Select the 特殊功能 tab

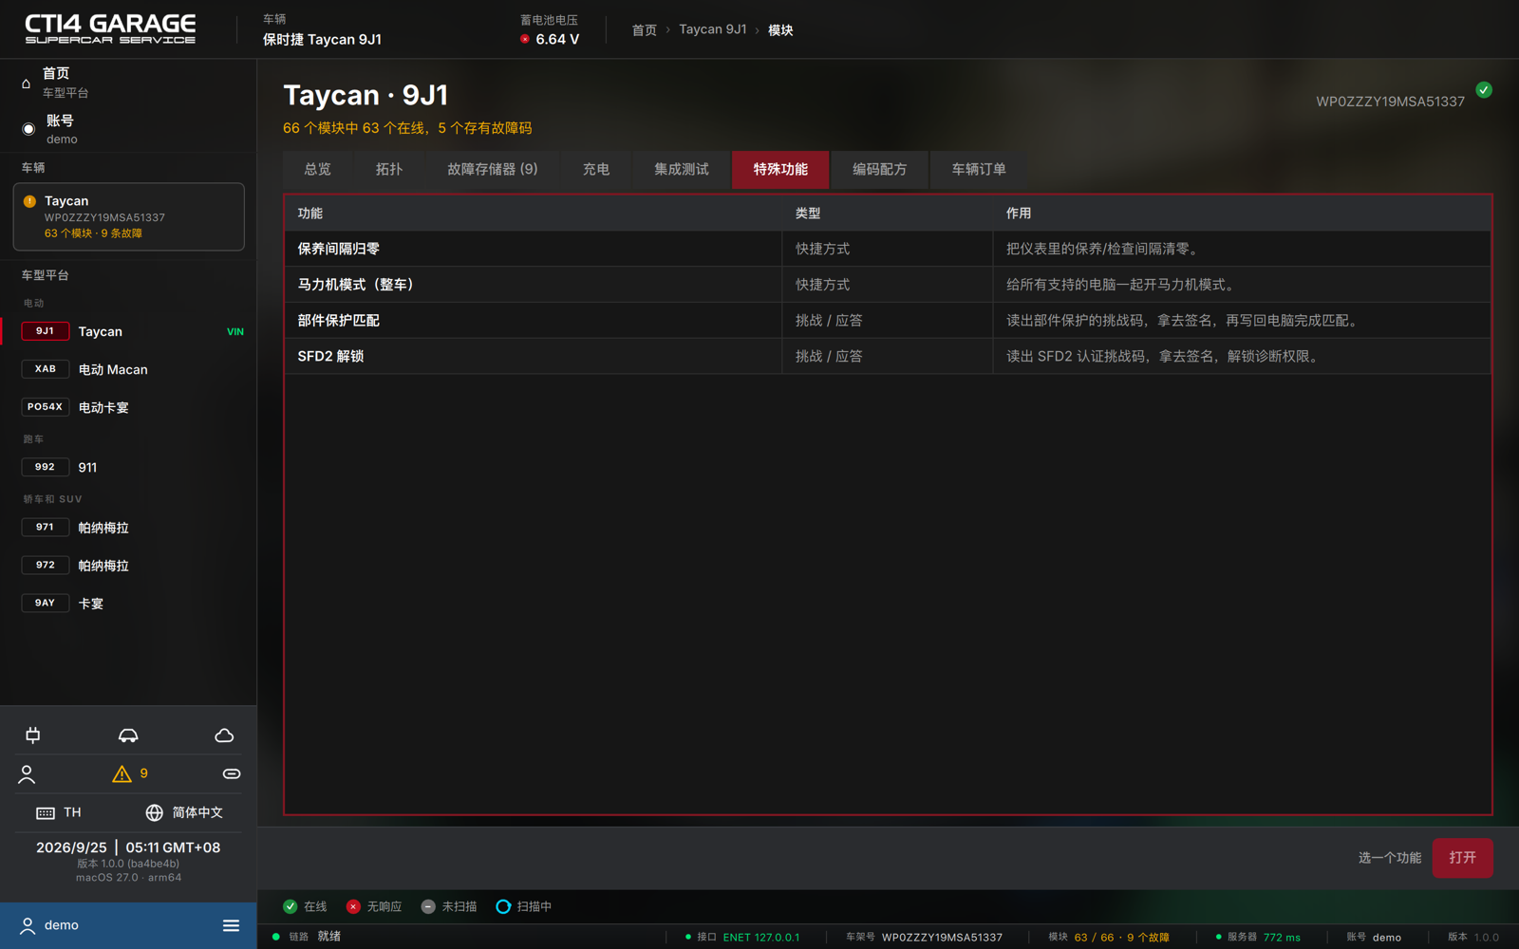(780, 169)
